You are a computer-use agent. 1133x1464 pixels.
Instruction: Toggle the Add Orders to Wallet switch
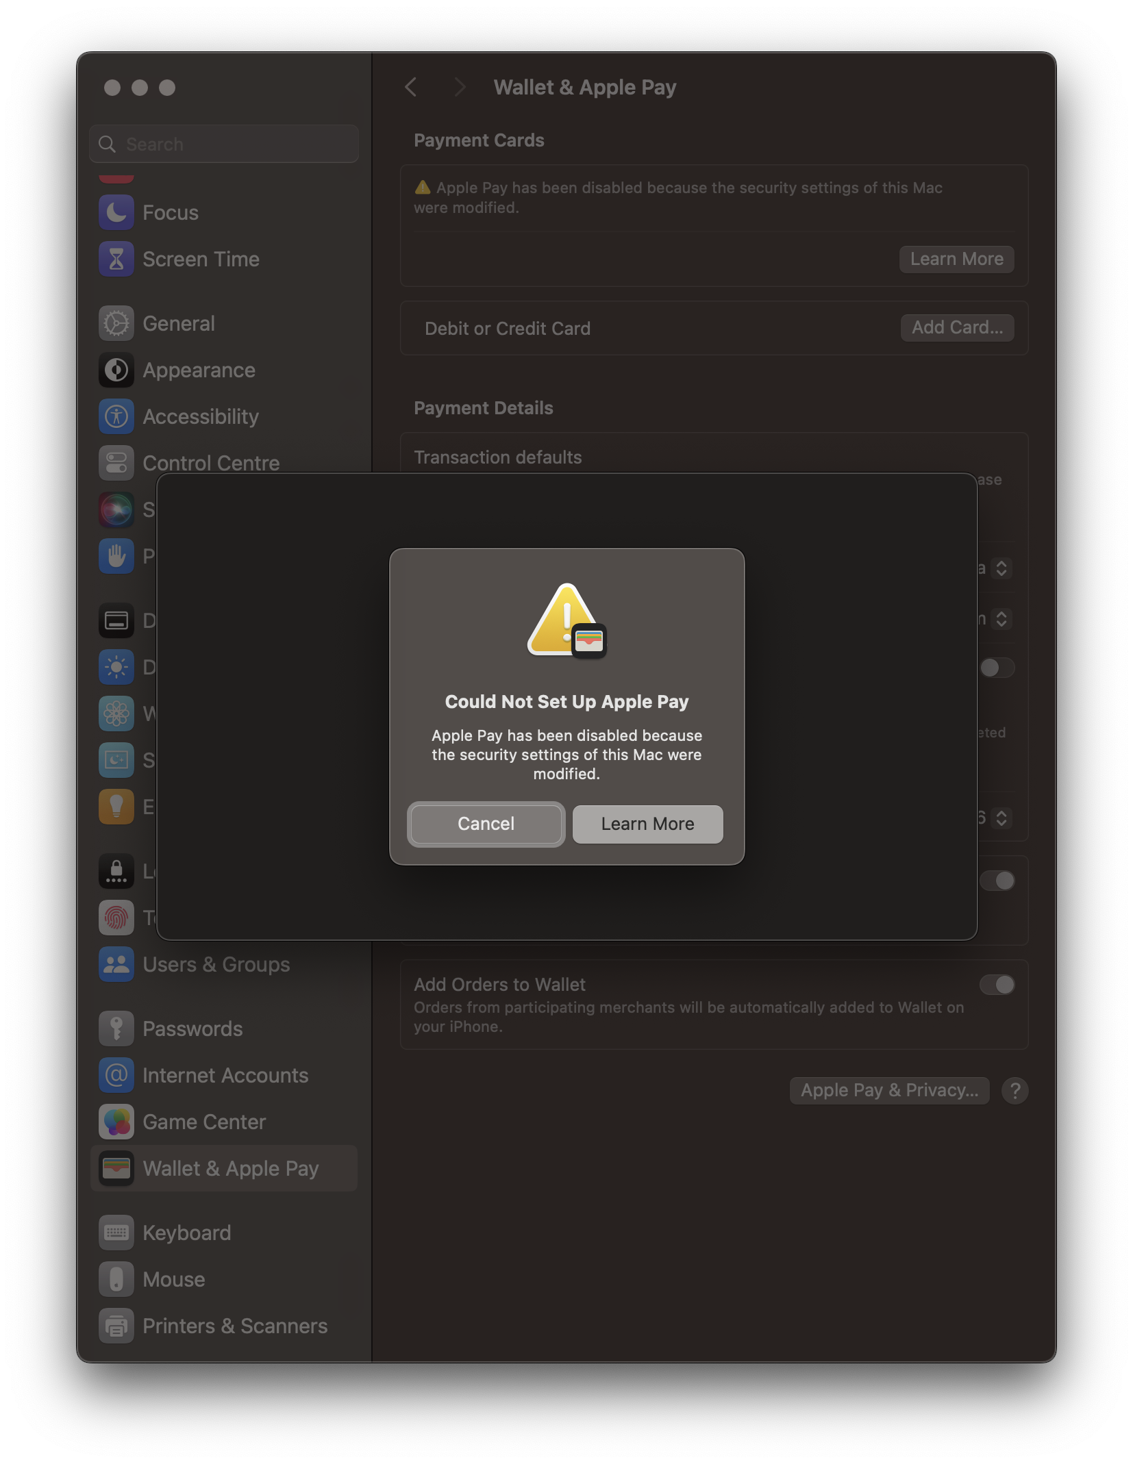[997, 985]
